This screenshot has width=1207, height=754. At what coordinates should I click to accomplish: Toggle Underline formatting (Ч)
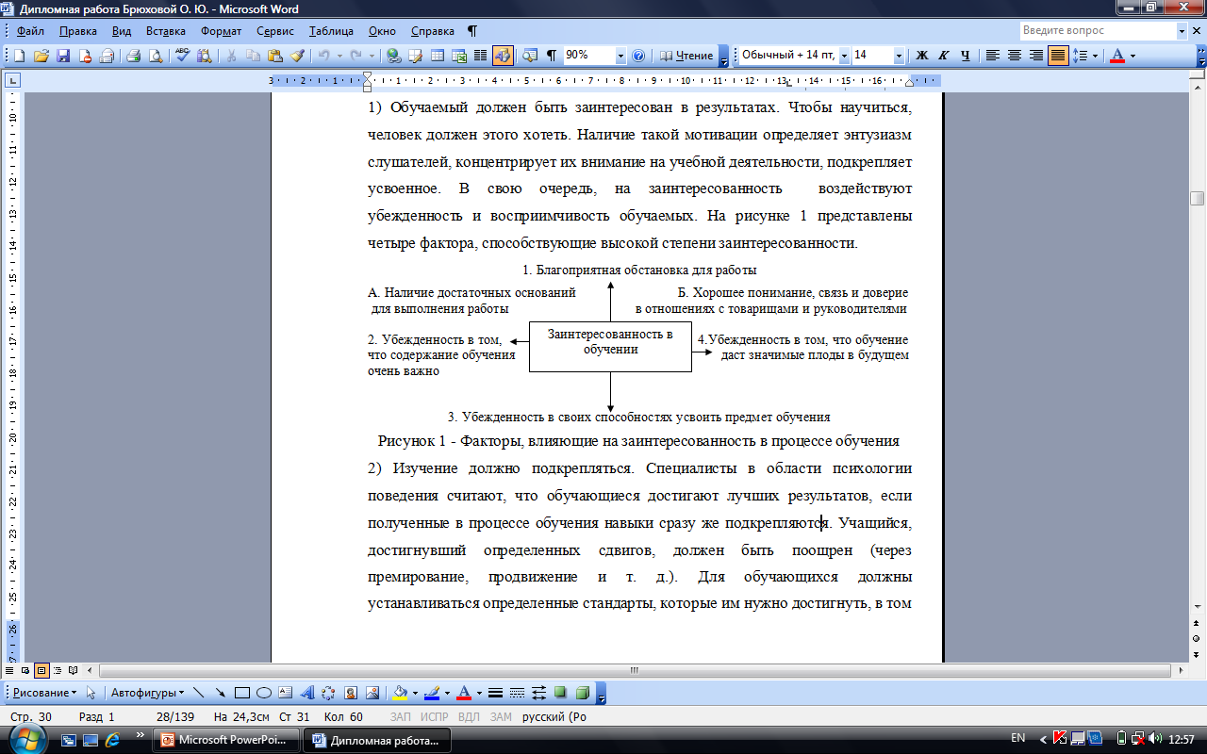965,56
